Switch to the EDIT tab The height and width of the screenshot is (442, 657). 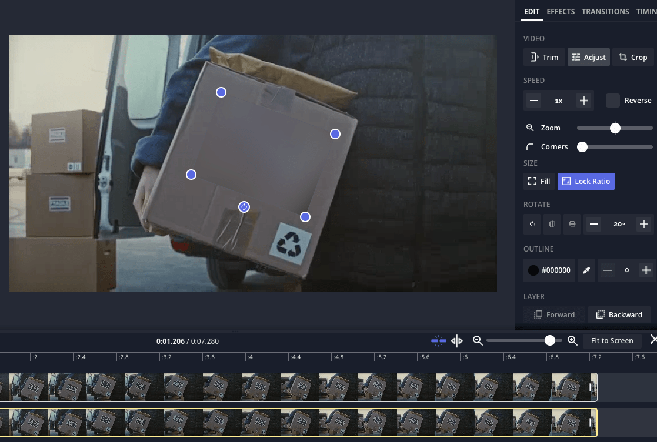[532, 12]
